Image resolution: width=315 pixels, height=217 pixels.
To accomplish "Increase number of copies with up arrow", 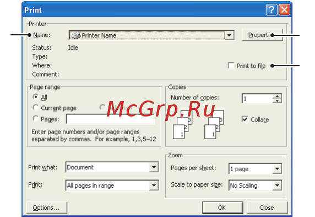I will pos(277,96).
